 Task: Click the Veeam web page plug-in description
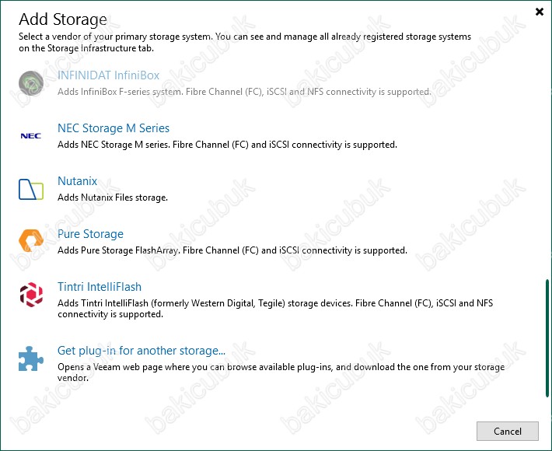(281, 372)
